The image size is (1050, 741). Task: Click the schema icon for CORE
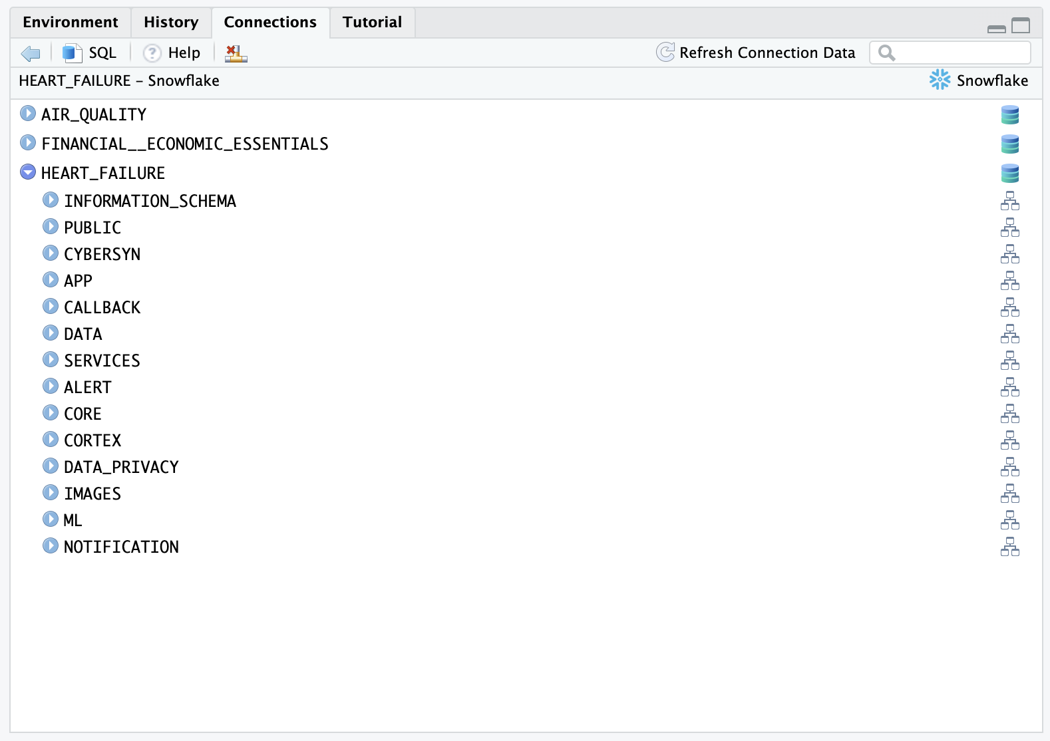[1010, 414]
